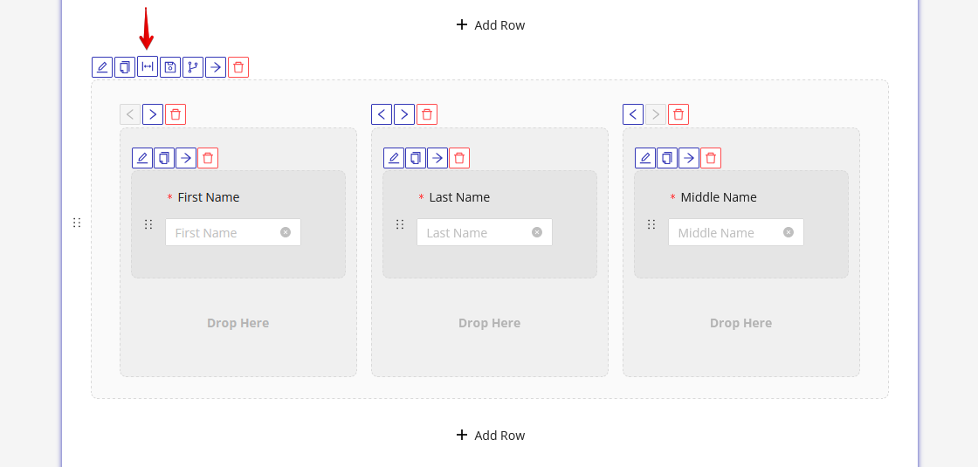Click the Last Name field drag handle
The width and height of the screenshot is (978, 467).
pyautogui.click(x=400, y=224)
